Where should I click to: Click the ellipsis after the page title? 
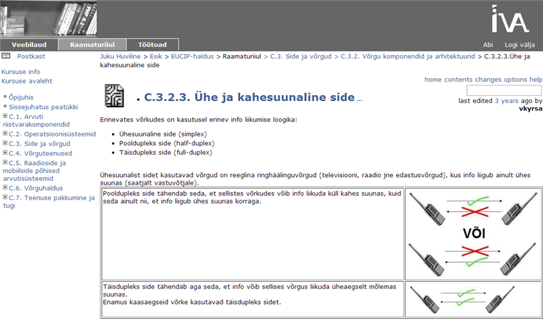[360, 100]
